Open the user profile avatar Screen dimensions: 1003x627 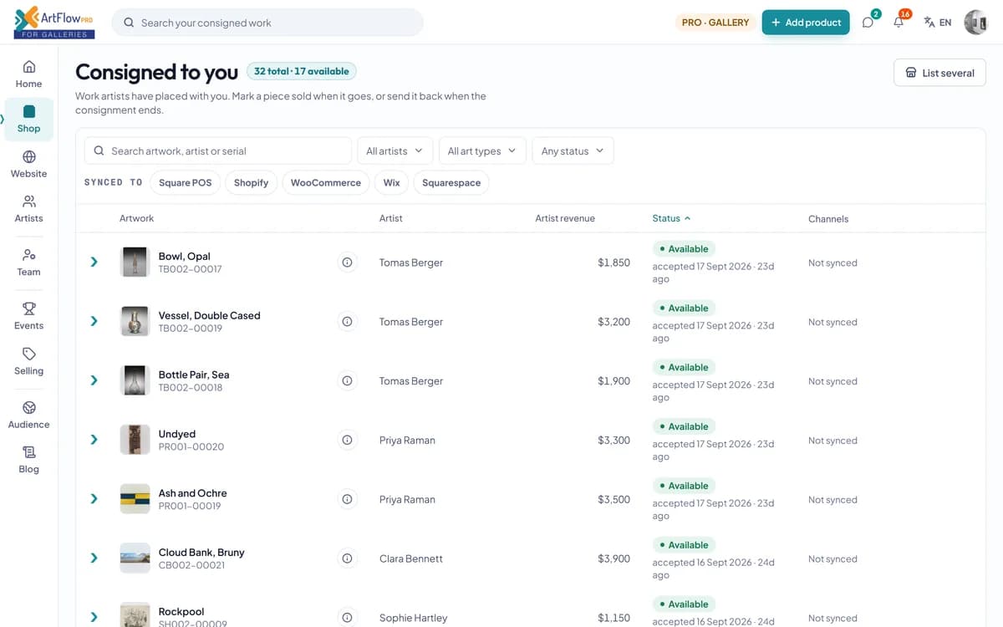(x=975, y=23)
